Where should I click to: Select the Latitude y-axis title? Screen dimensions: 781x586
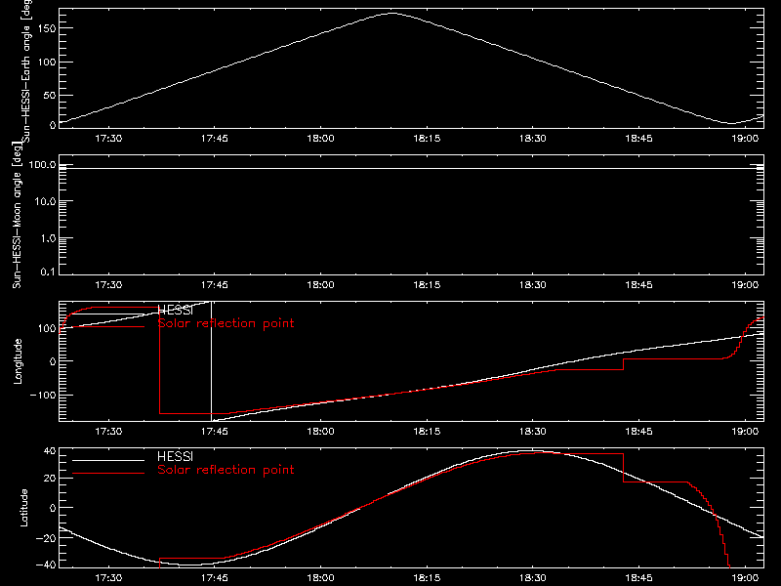point(23,508)
